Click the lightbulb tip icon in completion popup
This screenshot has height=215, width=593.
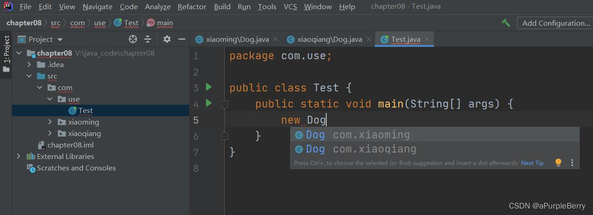558,163
